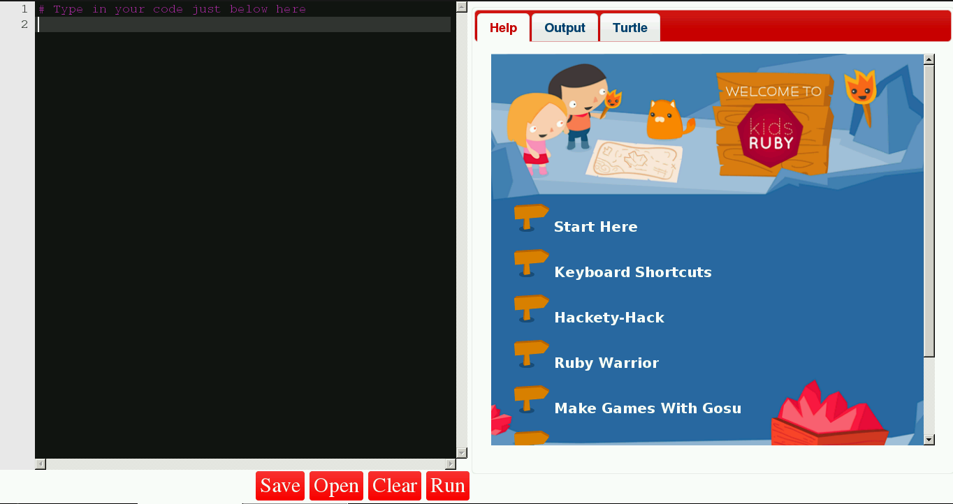This screenshot has height=504, width=953.
Task: Click the editor's horizontal scroll-left arrow
Action: tap(41, 464)
